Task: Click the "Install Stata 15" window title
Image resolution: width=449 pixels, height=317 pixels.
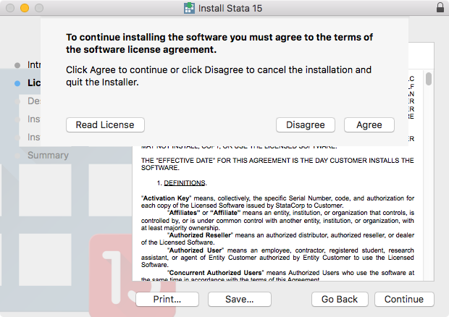Action: tap(230, 8)
